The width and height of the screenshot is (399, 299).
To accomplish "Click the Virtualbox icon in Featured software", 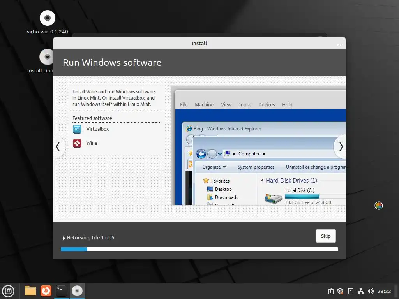I will tap(77, 129).
